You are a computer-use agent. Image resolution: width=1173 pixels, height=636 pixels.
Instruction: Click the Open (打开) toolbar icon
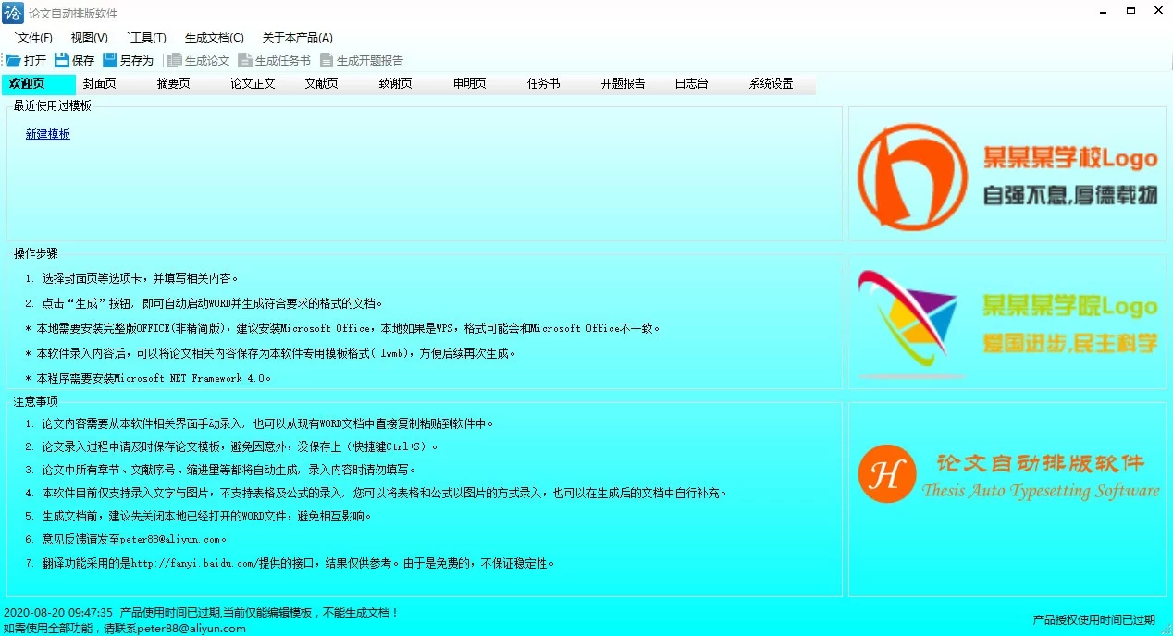tap(31, 60)
